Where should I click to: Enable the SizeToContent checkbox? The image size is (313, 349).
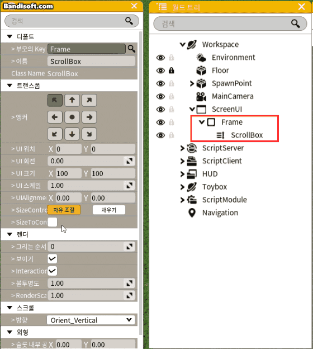pyautogui.click(x=53, y=222)
